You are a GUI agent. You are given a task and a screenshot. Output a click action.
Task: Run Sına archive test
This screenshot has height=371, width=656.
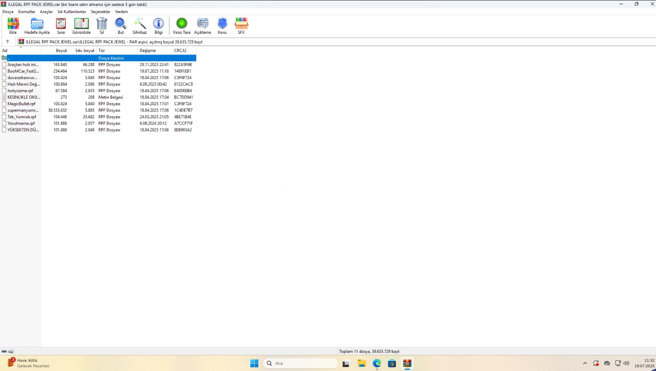pyautogui.click(x=61, y=26)
